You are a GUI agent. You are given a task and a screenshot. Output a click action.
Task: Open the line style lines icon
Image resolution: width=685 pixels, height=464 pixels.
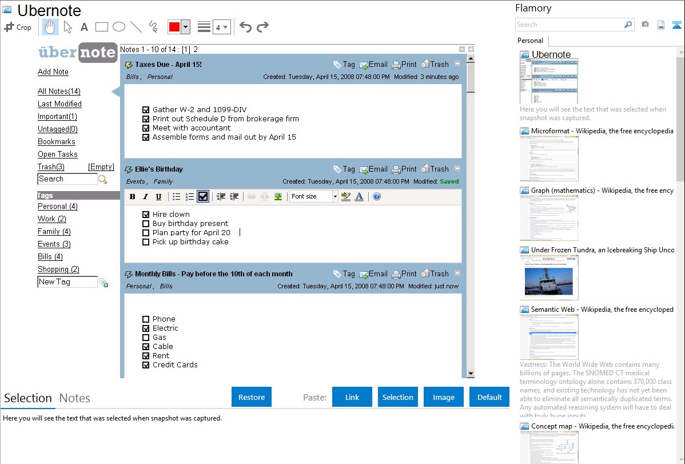pyautogui.click(x=204, y=27)
